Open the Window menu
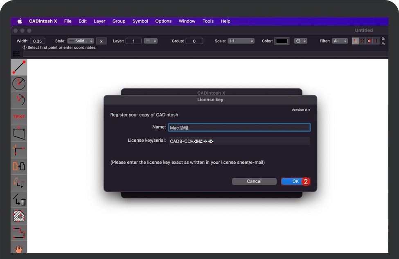Screen dimensions: 399x259 pyautogui.click(x=187, y=21)
